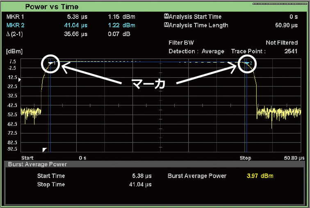
Task: Click the M icon beside Analysis Start Time
Action: click(166, 16)
